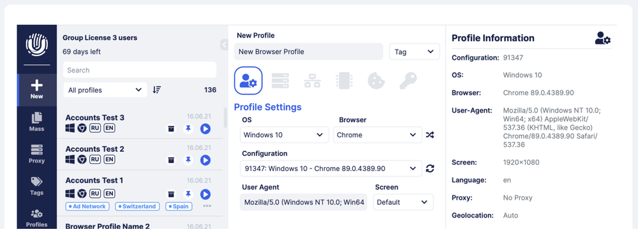
Task: Open the Mass creation sidebar item
Action: click(x=36, y=121)
